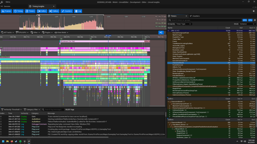Click Unreal Insights taskbar icon
The image size is (257, 144).
29,141
